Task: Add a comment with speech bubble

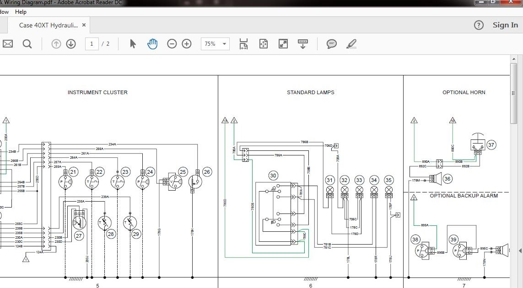Action: [x=331, y=44]
